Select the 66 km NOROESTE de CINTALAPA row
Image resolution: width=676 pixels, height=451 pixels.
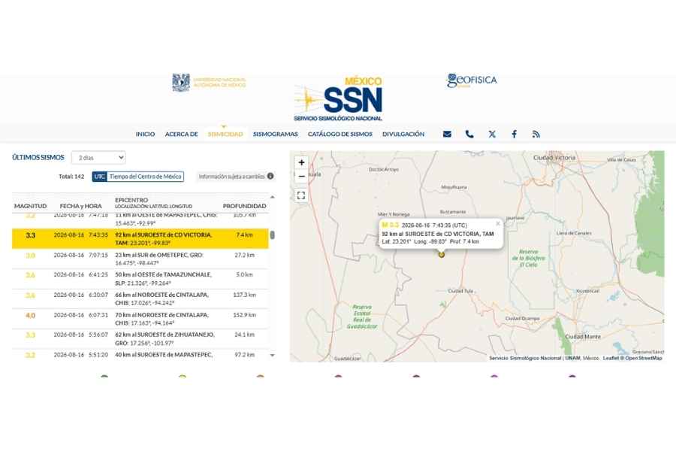[140, 298]
